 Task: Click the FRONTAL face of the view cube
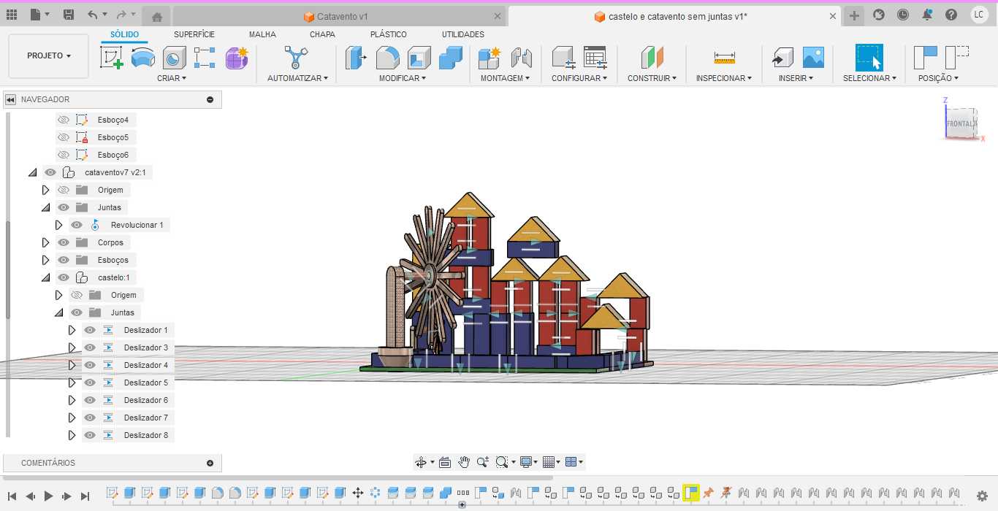960,123
